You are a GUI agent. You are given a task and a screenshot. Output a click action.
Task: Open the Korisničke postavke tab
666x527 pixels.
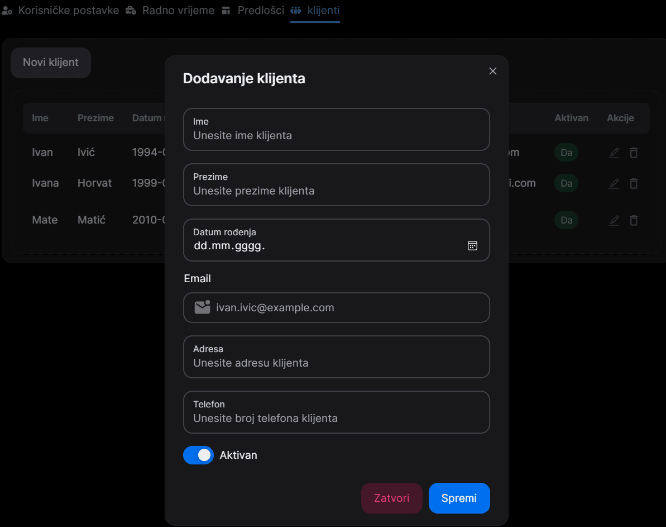(61, 11)
